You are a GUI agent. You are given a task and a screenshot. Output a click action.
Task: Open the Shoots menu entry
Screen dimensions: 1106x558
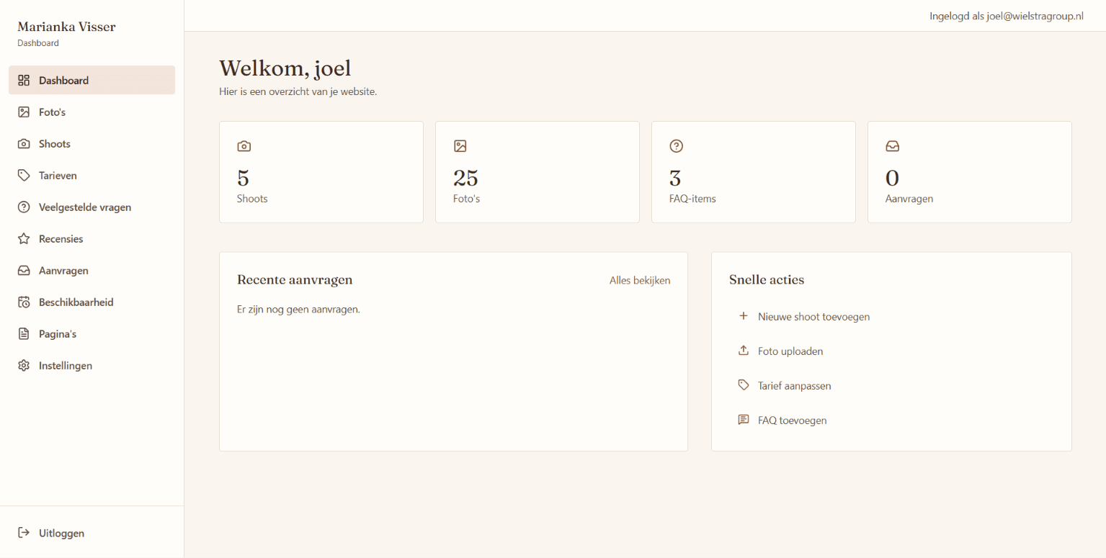pos(92,144)
